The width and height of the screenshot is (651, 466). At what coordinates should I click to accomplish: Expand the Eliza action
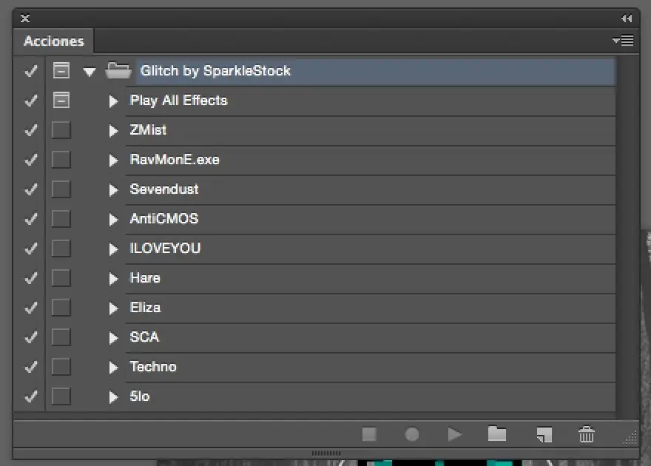coord(113,308)
